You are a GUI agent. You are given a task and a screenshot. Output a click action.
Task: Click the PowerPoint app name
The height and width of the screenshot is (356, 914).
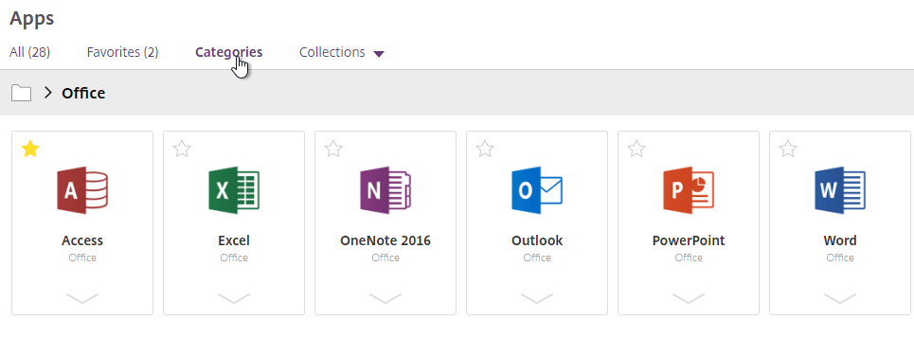[689, 240]
